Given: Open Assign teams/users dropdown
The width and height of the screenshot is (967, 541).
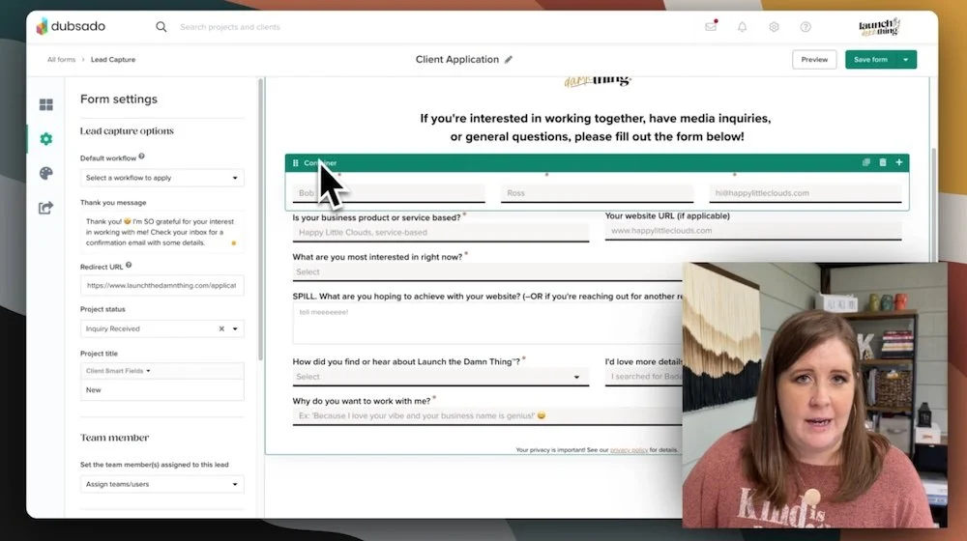Looking at the screenshot, I should 161,484.
